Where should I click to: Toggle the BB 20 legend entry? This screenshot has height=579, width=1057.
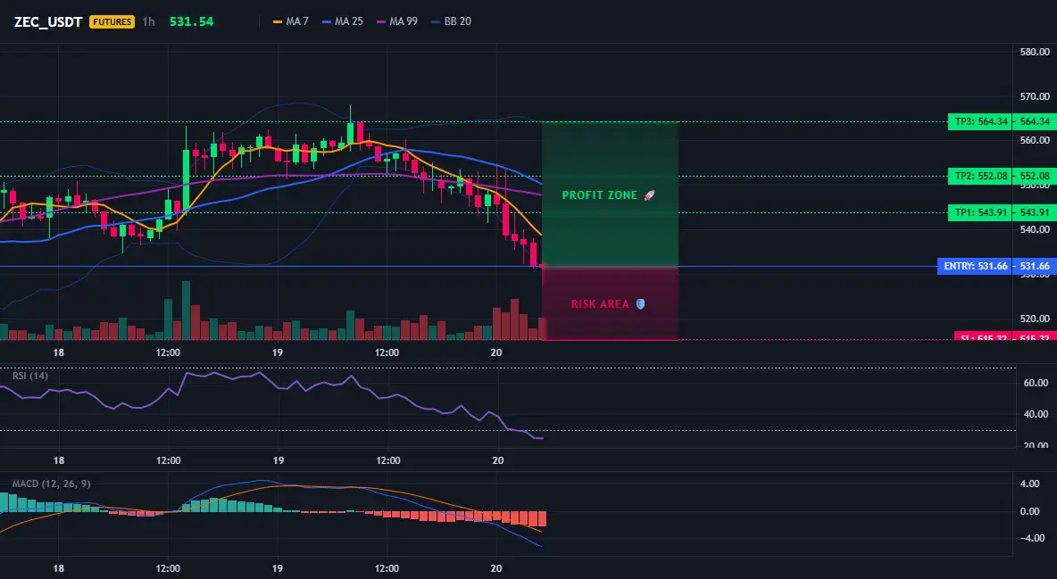click(x=451, y=21)
